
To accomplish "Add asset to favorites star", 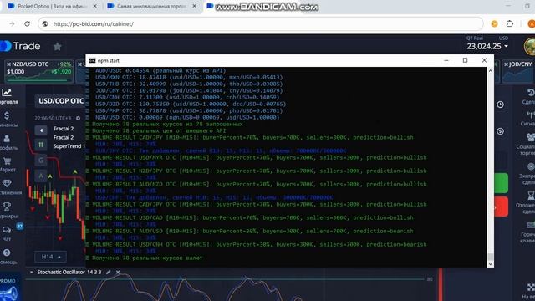I will 58,47.
